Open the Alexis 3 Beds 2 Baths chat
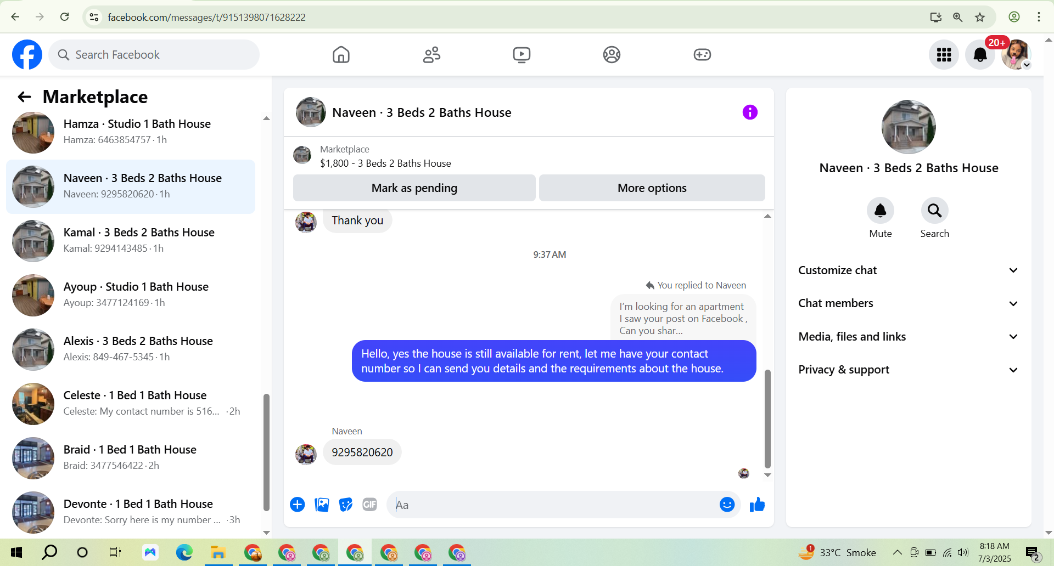 131,349
